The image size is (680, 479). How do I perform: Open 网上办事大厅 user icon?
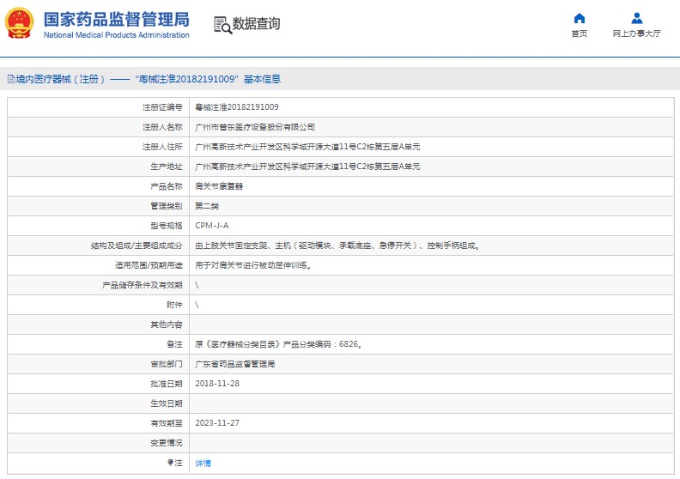tap(636, 18)
